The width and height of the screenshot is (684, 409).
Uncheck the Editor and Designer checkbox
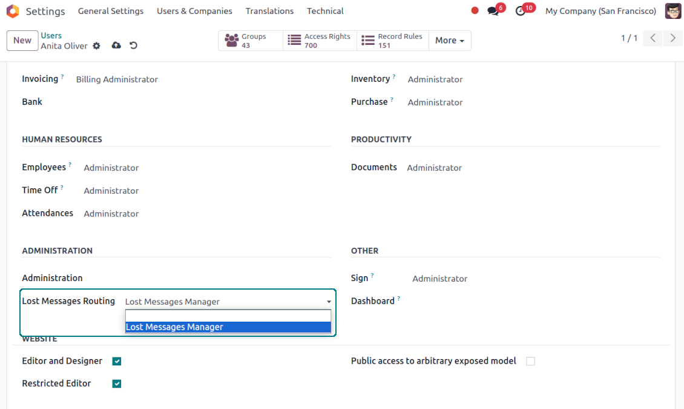coord(117,361)
